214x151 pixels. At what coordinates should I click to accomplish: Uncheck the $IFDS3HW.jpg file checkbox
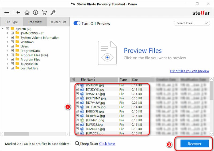pyautogui.click(x=77, y=107)
